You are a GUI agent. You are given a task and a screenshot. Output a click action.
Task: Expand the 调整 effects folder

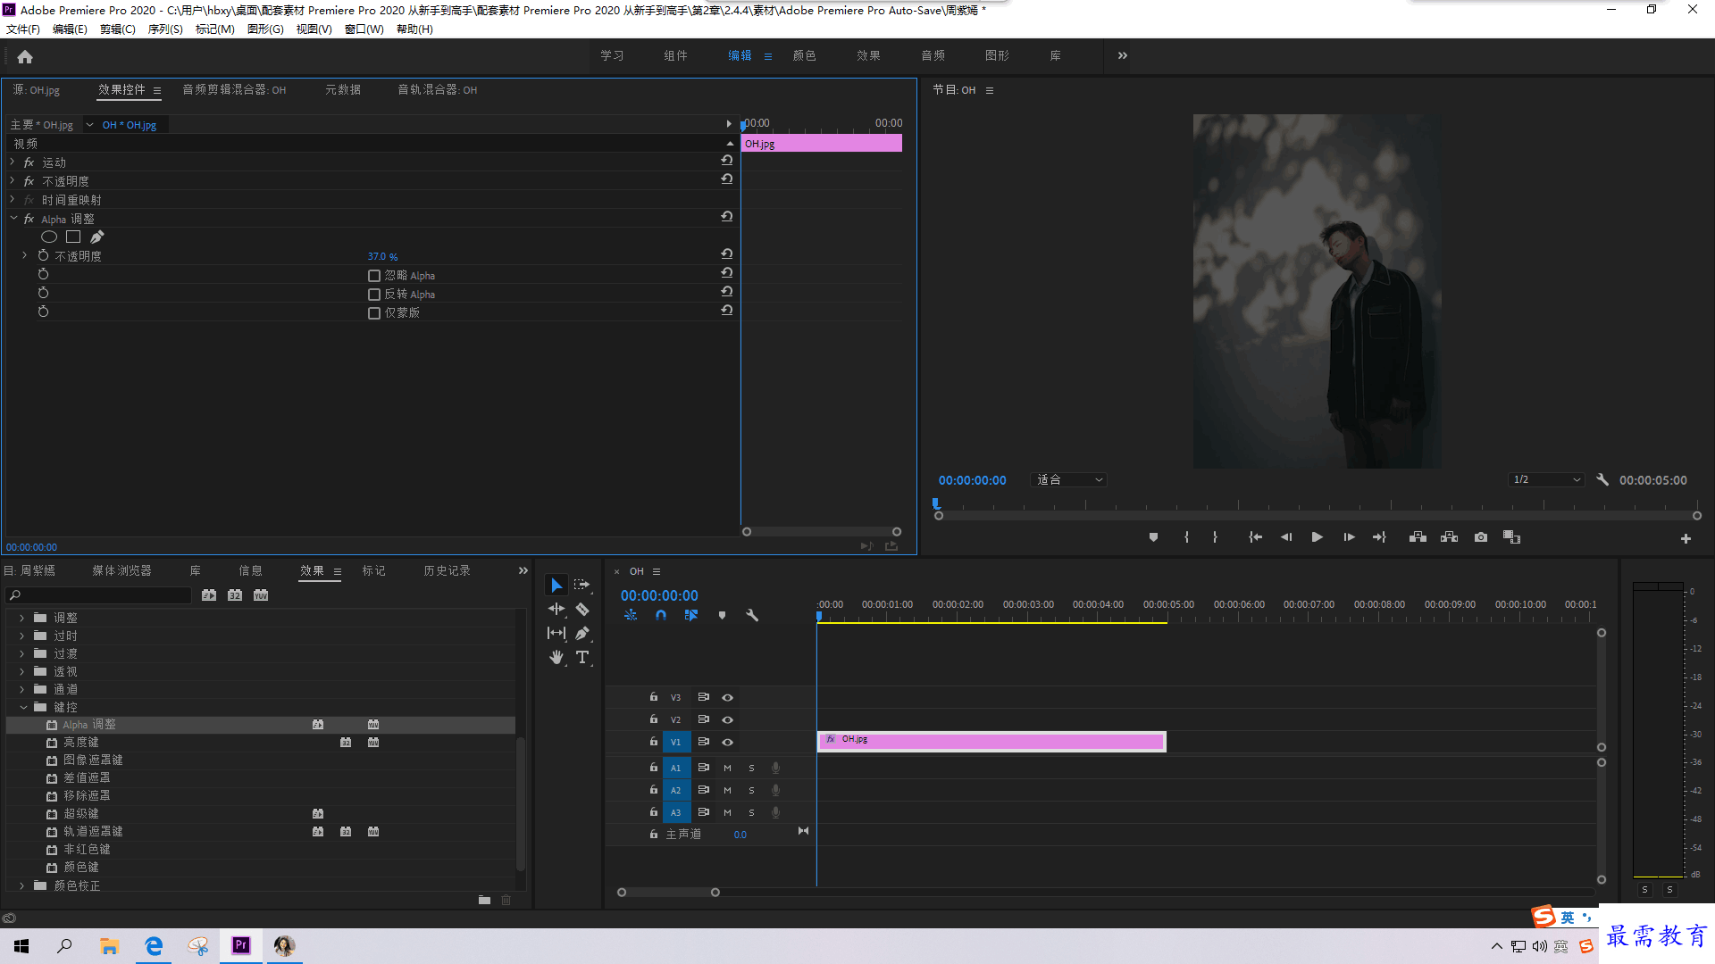(22, 618)
